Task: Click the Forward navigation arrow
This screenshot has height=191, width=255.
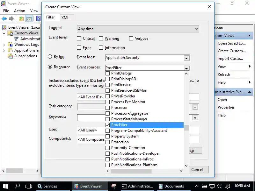Action: point(11,18)
